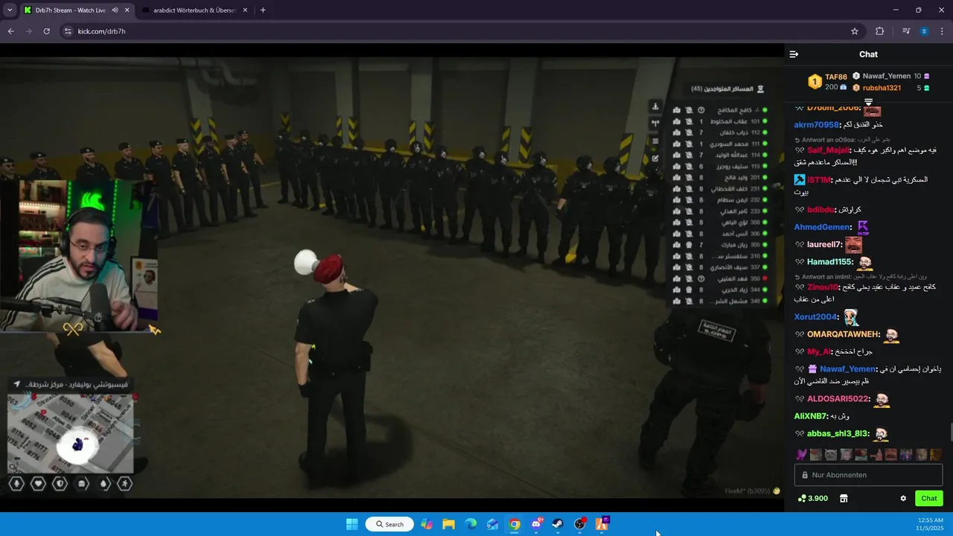This screenshot has width=953, height=536.
Task: Open Microsoft Edge from the taskbar
Action: point(471,524)
